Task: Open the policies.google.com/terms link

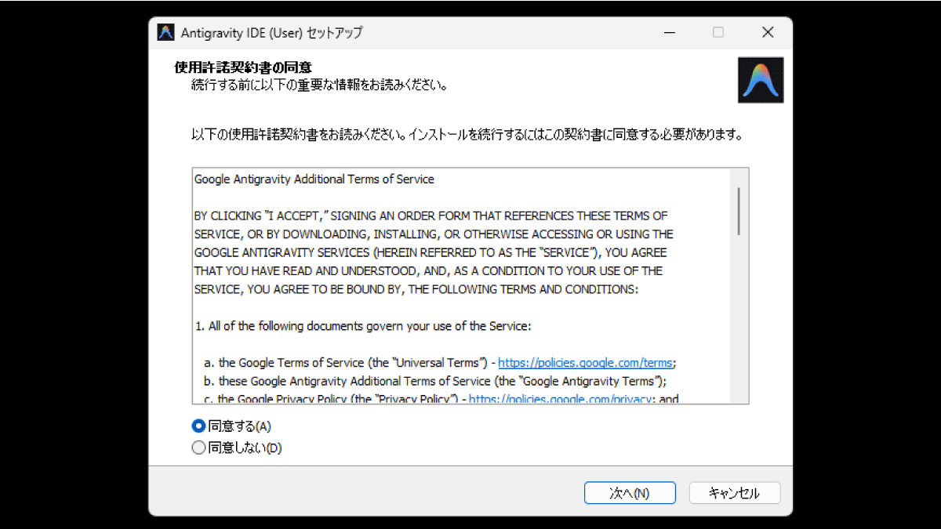Action: (x=586, y=363)
